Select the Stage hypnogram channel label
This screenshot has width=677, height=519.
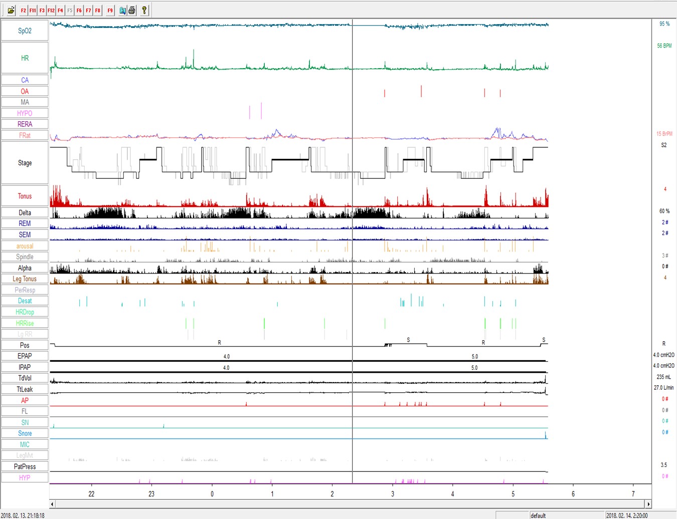(25, 163)
